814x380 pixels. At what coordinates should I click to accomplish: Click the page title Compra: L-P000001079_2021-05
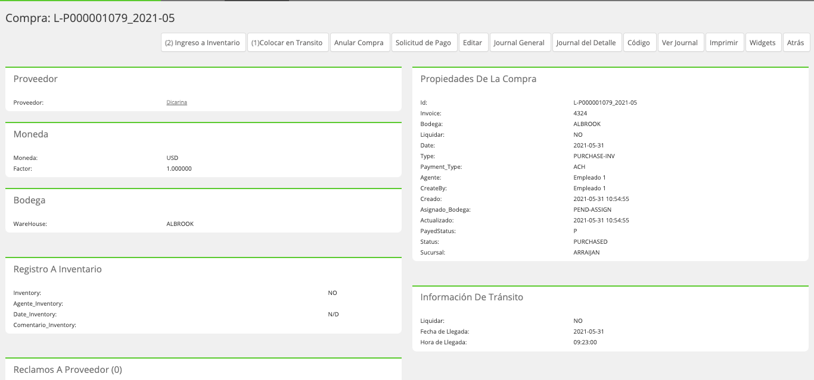[x=90, y=18]
